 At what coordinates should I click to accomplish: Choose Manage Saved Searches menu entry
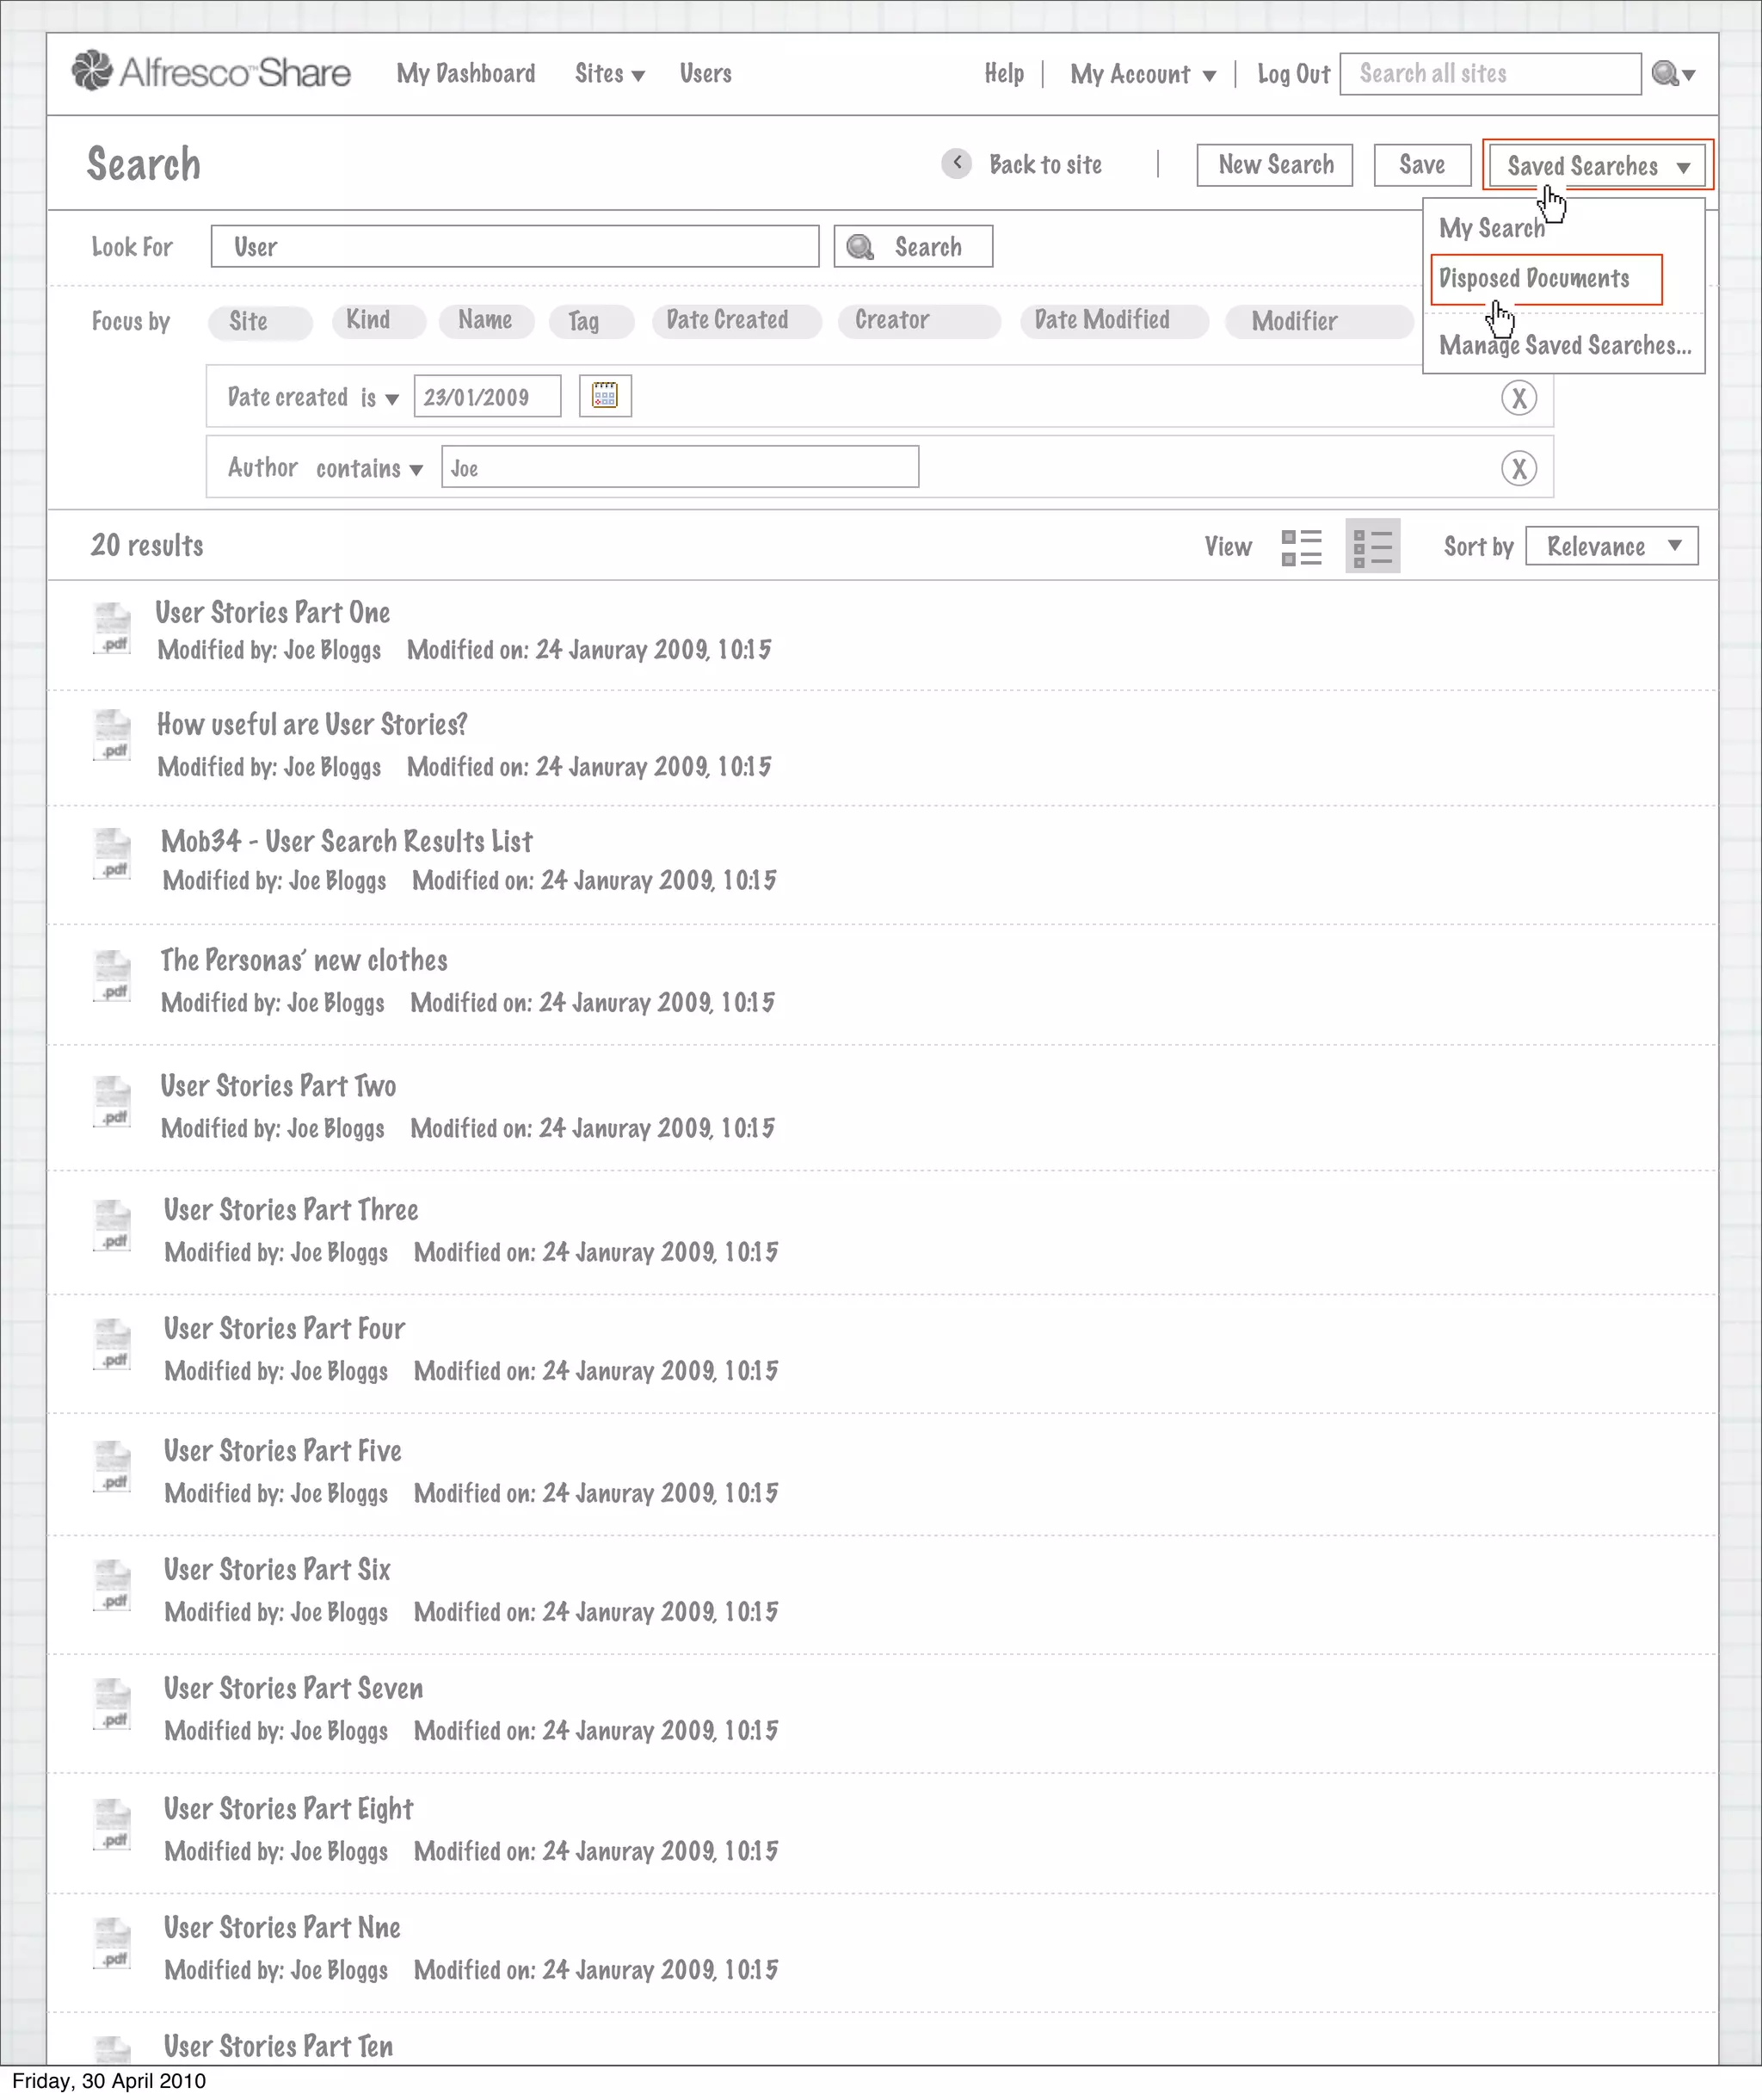click(1564, 346)
